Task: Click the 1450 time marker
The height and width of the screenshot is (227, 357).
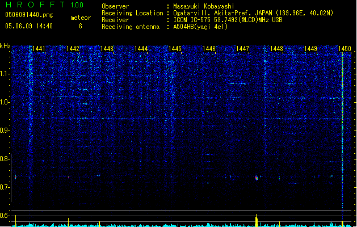Action: [x=345, y=49]
